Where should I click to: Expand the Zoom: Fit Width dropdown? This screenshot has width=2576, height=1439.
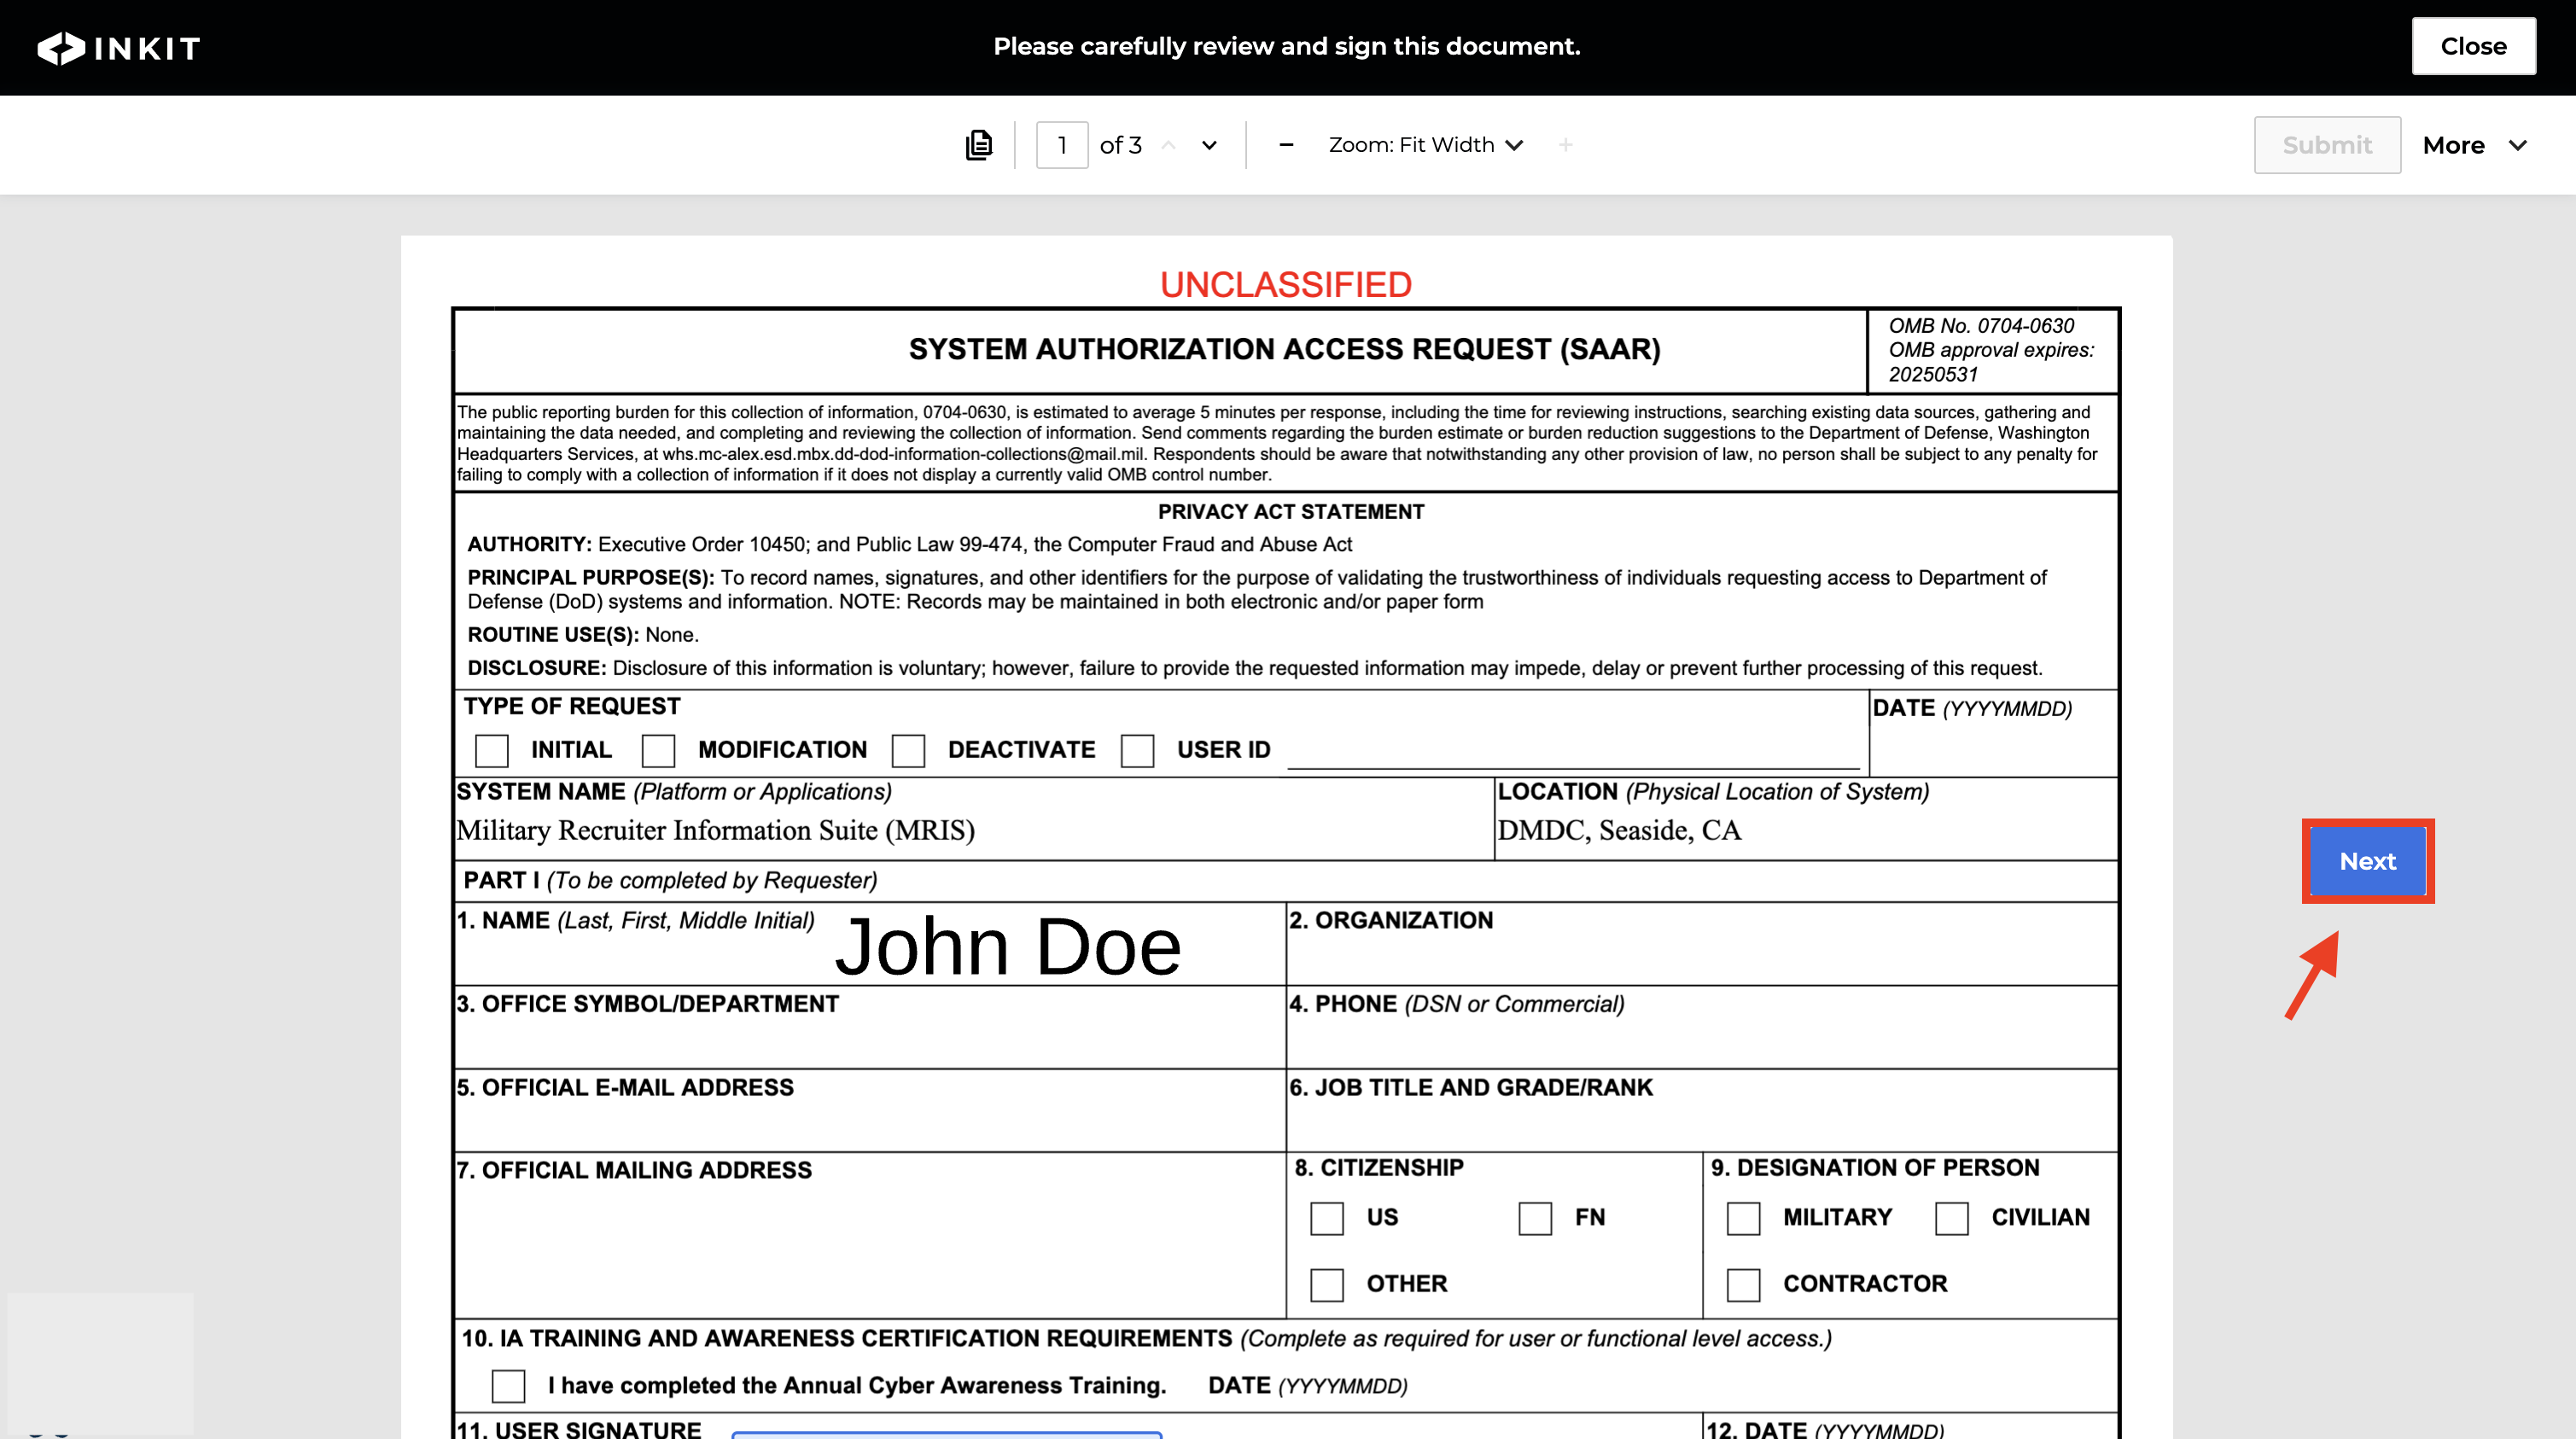tap(1425, 145)
